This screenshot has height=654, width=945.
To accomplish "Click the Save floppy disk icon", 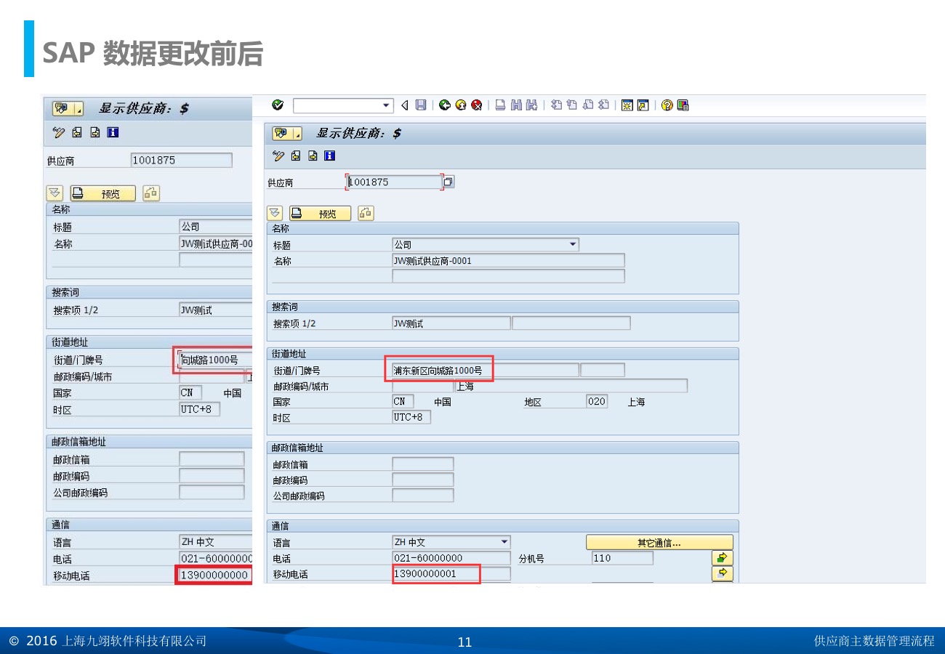I will tap(421, 106).
